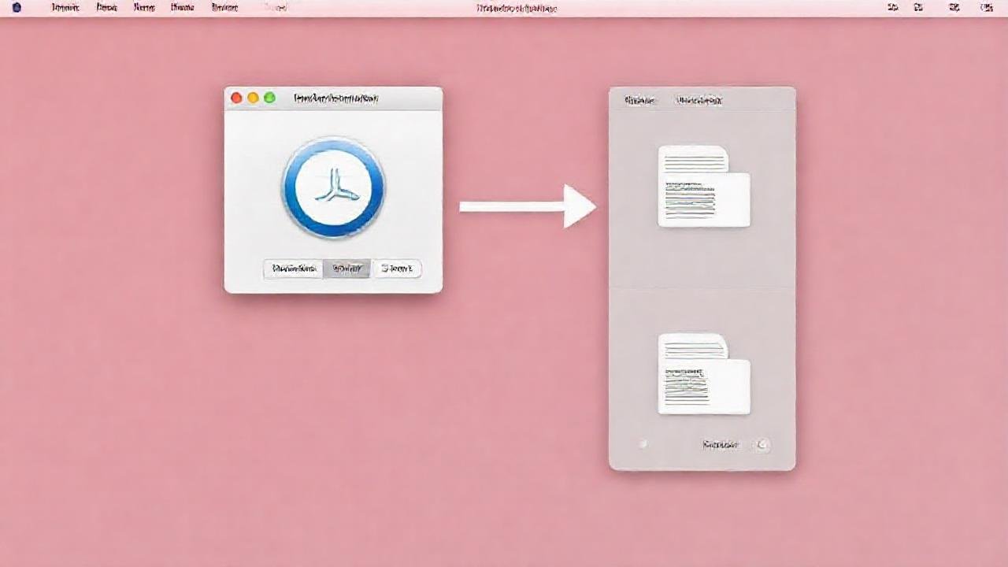Image resolution: width=1008 pixels, height=567 pixels.
Task: Click the circular refresh icon beside the panel label
Action: pos(761,444)
